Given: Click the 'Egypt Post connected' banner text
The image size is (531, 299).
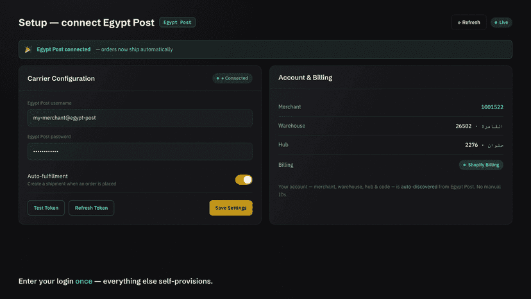Looking at the screenshot, I should (63, 49).
